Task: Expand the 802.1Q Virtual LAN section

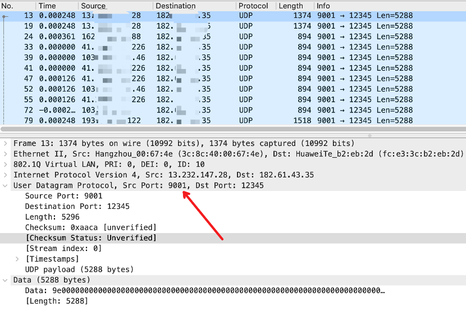Action: pos(6,165)
